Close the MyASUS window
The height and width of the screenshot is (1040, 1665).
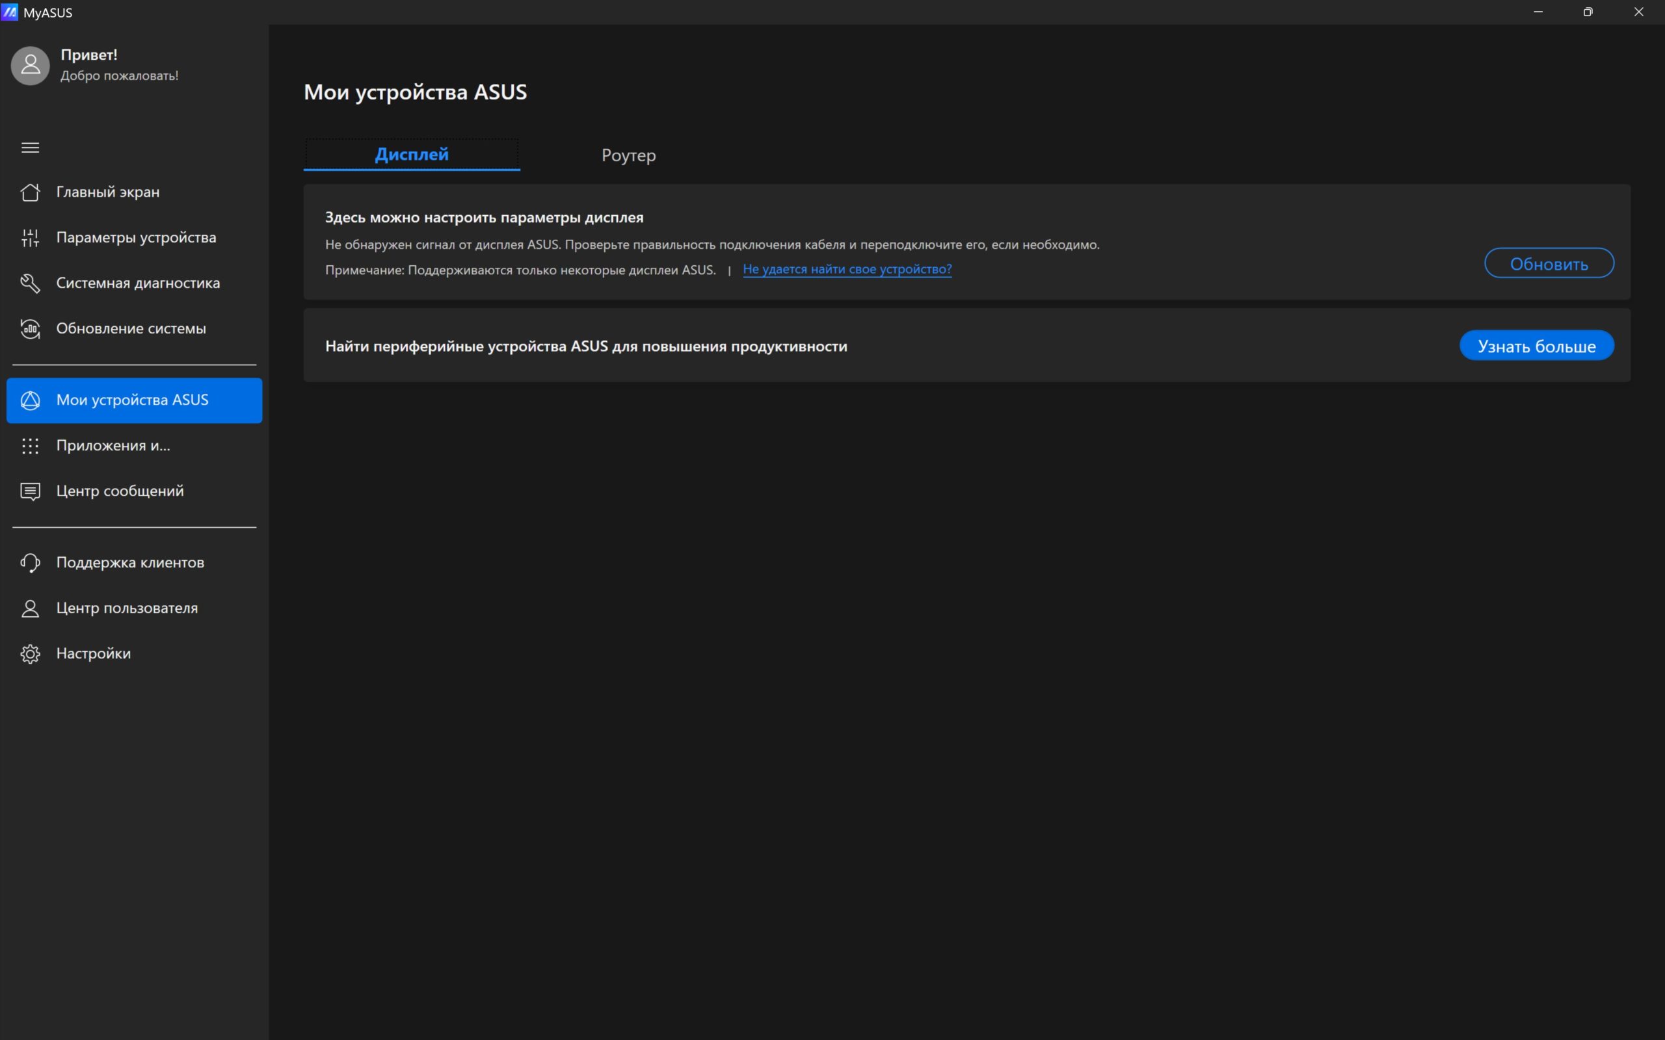[x=1639, y=12]
